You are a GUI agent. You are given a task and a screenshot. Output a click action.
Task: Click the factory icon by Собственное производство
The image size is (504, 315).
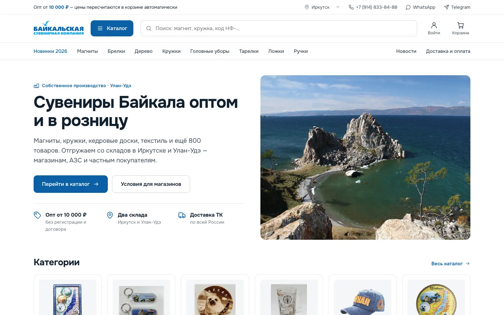[36, 86]
